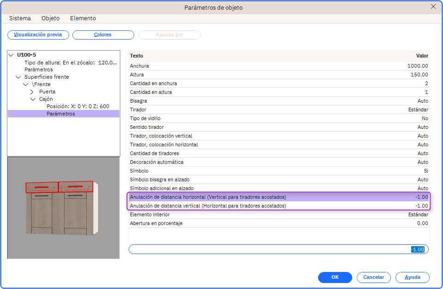Open Ayuda help button
Image resolution: width=443 pixels, height=289 pixels.
[413, 277]
